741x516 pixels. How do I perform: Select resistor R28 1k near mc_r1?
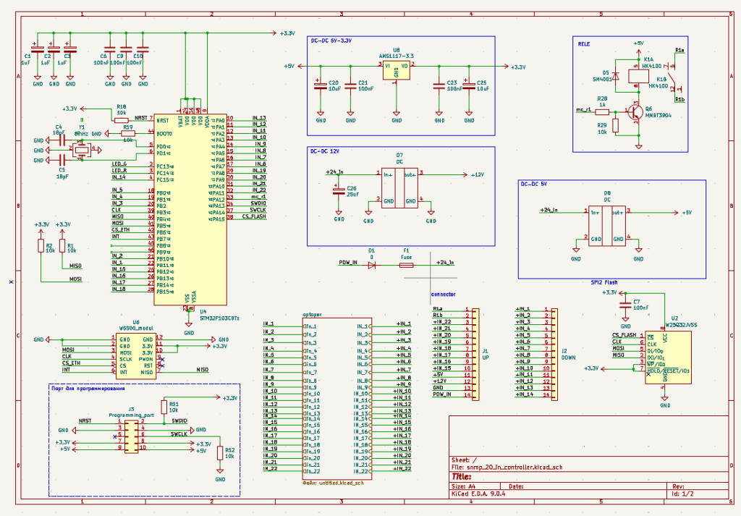[602, 112]
